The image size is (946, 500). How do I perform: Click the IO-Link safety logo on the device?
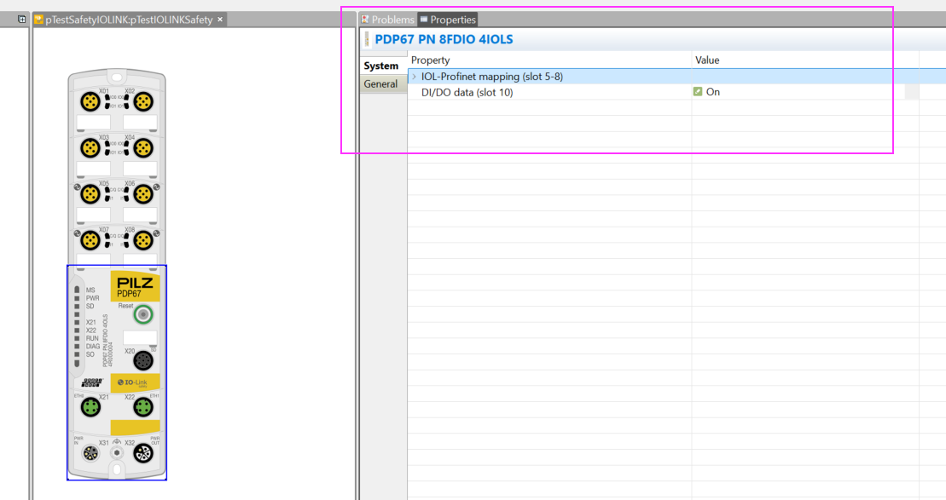(x=135, y=382)
